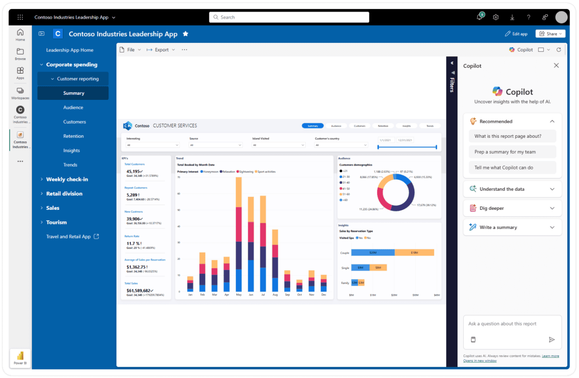Click the Search box in top bar

289,17
